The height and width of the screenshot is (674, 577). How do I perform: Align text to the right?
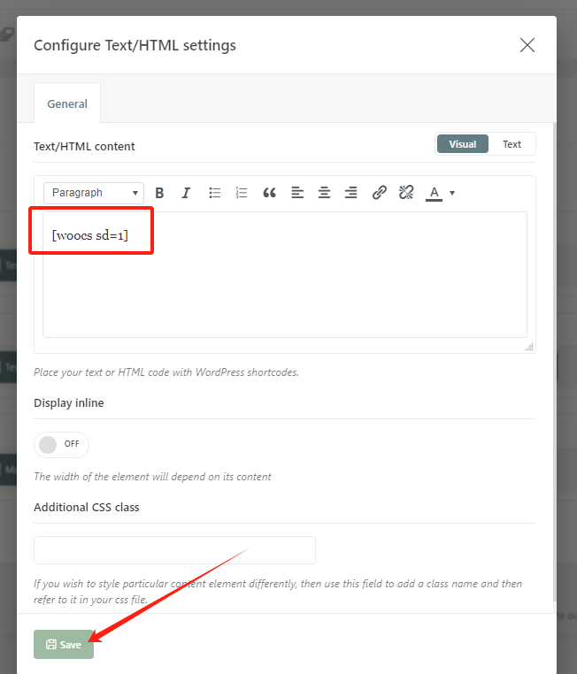click(350, 193)
